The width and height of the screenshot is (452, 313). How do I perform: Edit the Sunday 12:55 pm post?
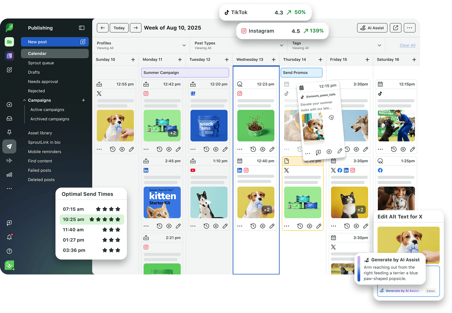(x=131, y=149)
